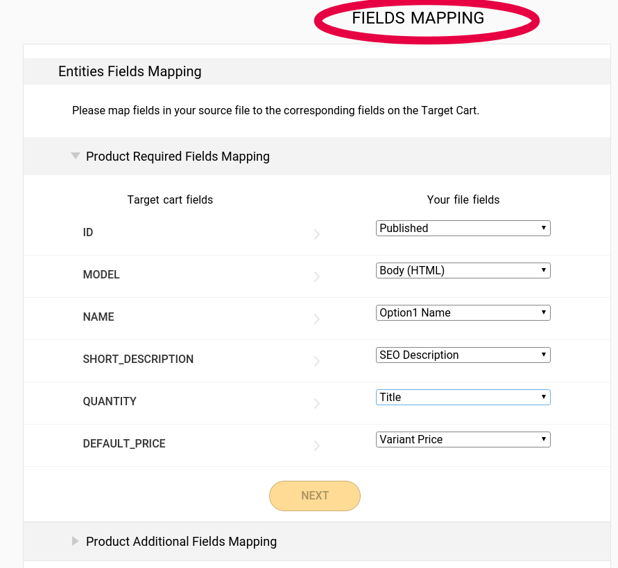Click the chevron arrow in the NAME row
This screenshot has height=568, width=618.
[316, 319]
